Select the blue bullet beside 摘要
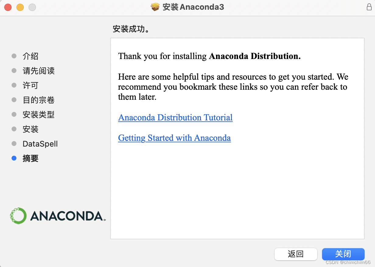 click(14, 158)
